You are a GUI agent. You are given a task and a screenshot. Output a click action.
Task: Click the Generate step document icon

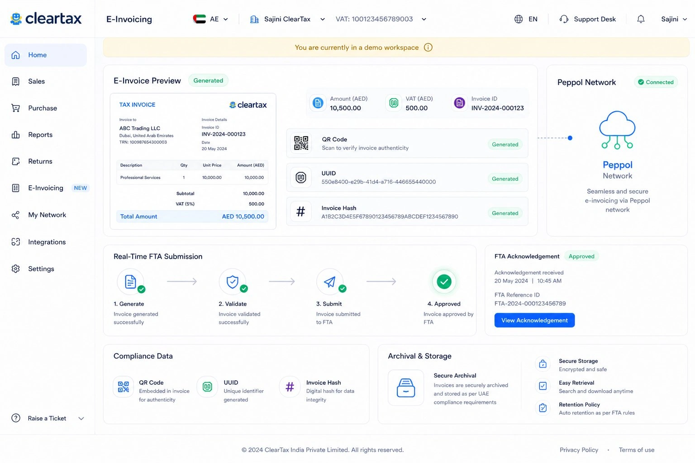point(130,282)
